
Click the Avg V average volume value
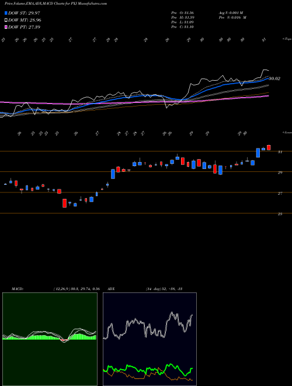point(231,12)
